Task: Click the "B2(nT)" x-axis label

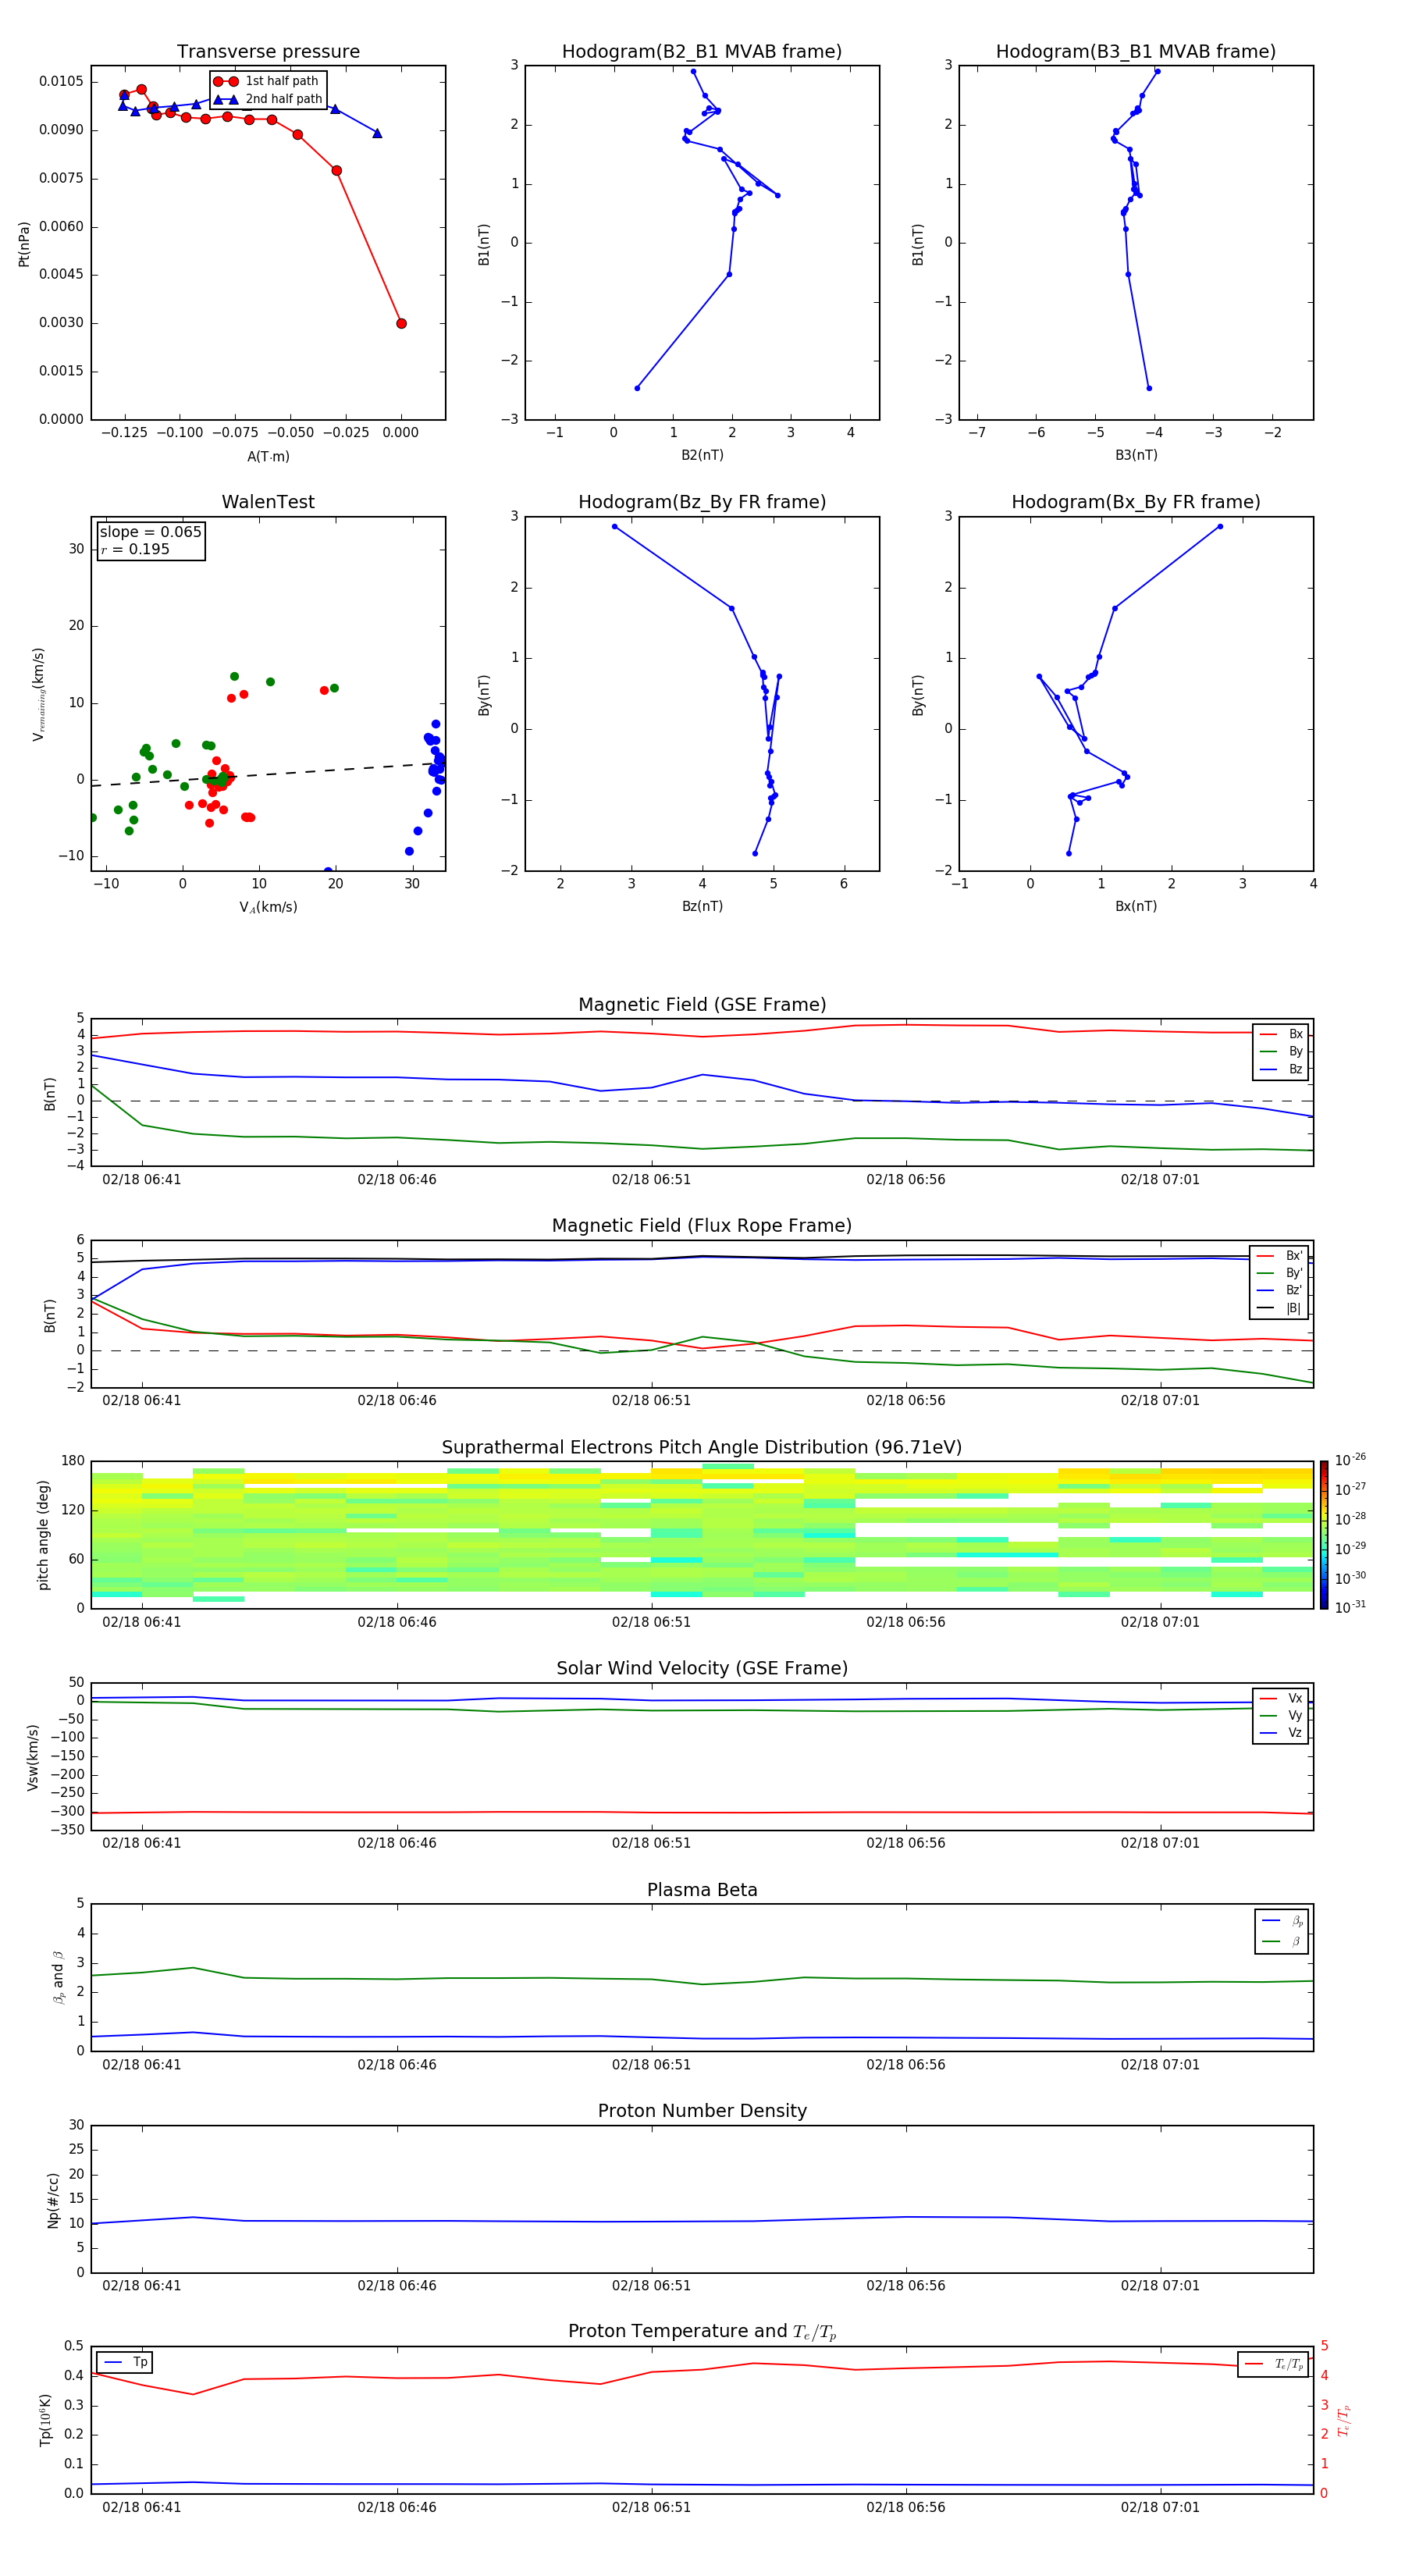Action: click(702, 455)
